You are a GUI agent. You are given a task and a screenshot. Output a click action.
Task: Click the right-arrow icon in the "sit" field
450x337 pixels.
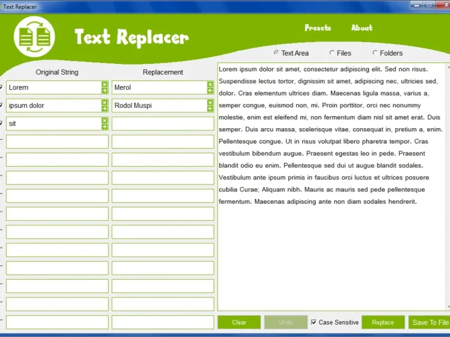(105, 127)
